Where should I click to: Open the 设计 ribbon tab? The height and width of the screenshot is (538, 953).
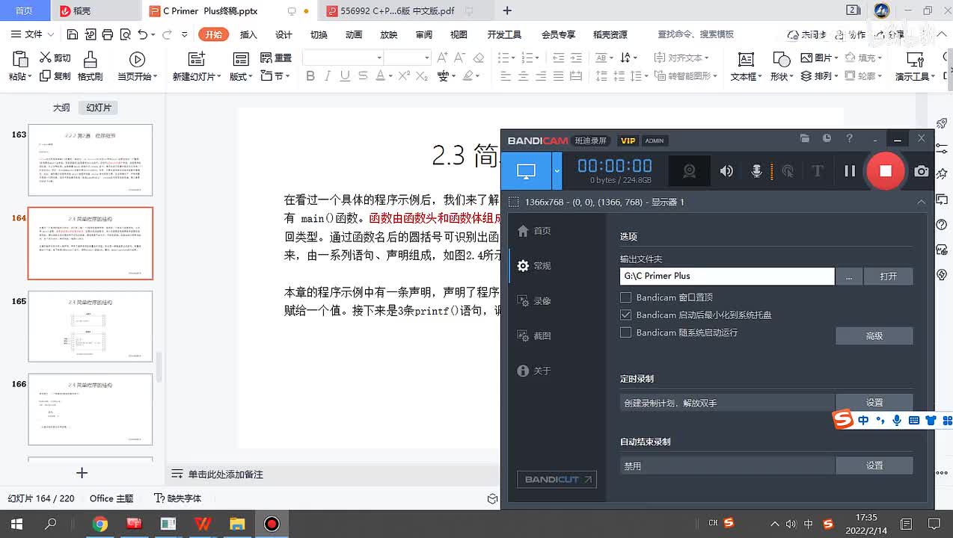coord(284,34)
